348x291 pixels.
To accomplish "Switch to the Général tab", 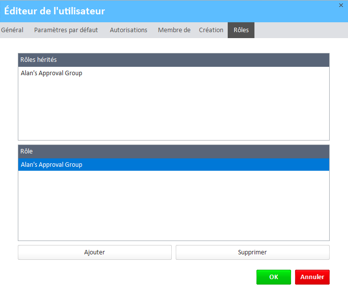I will pyautogui.click(x=12, y=30).
